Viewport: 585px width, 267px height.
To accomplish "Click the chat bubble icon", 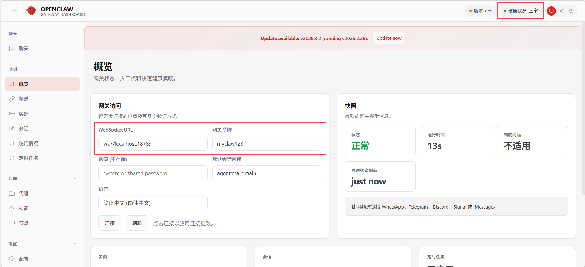I will tap(12, 48).
